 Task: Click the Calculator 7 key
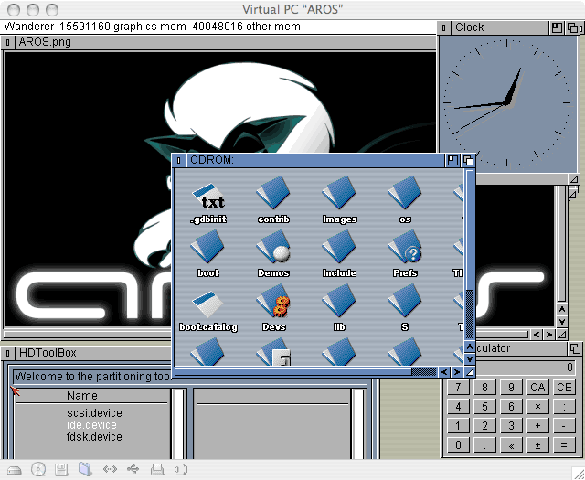point(458,388)
